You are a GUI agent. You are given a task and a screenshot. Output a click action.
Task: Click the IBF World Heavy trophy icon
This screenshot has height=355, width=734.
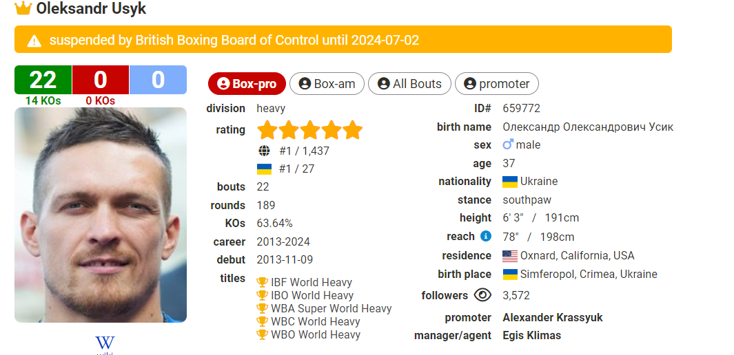click(262, 283)
